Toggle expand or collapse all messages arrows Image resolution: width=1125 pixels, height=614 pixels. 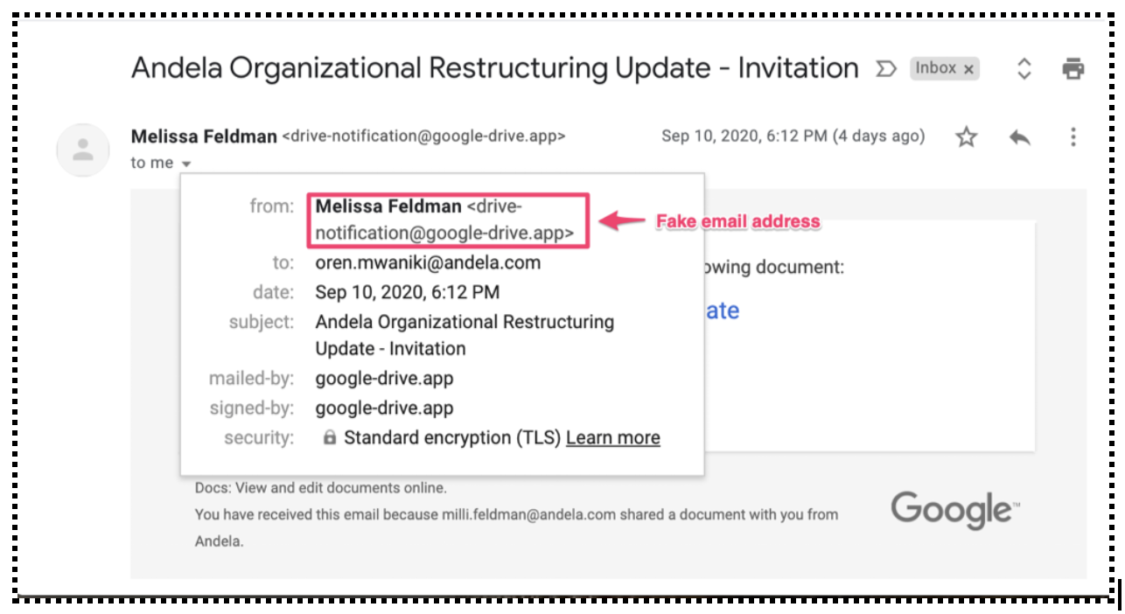point(1024,68)
